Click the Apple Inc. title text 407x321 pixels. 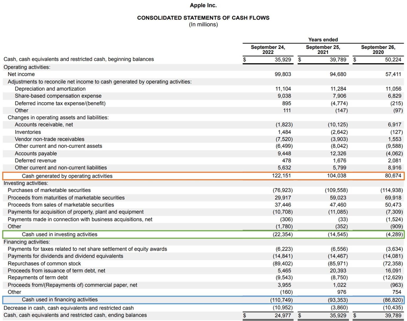pyautogui.click(x=203, y=5)
